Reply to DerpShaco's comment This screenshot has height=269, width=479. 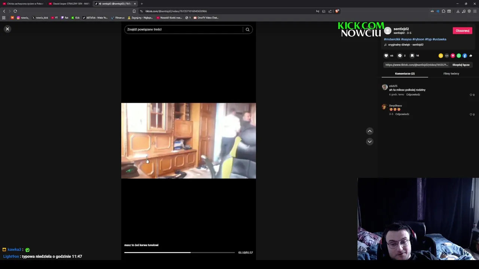click(402, 114)
